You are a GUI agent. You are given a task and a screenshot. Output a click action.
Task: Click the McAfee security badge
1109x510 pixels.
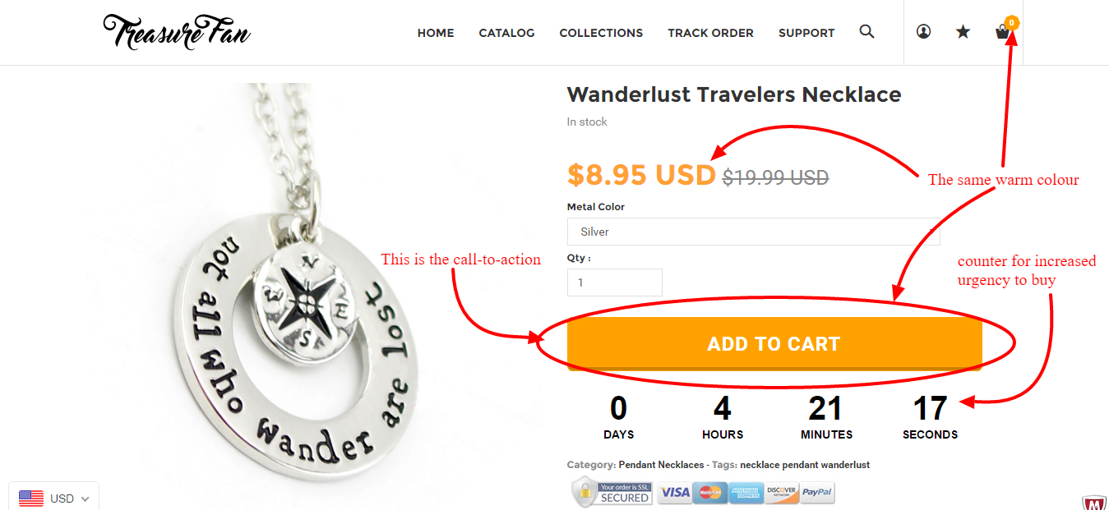coord(1094,503)
